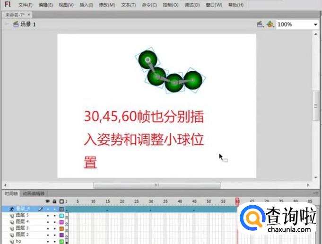Toggle visibility dot of 骨架_4 layer
Viewport: 322px width, 244px height.
[x=48, y=209]
